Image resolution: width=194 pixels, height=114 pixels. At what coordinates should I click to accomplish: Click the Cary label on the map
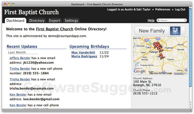[x=148, y=47]
